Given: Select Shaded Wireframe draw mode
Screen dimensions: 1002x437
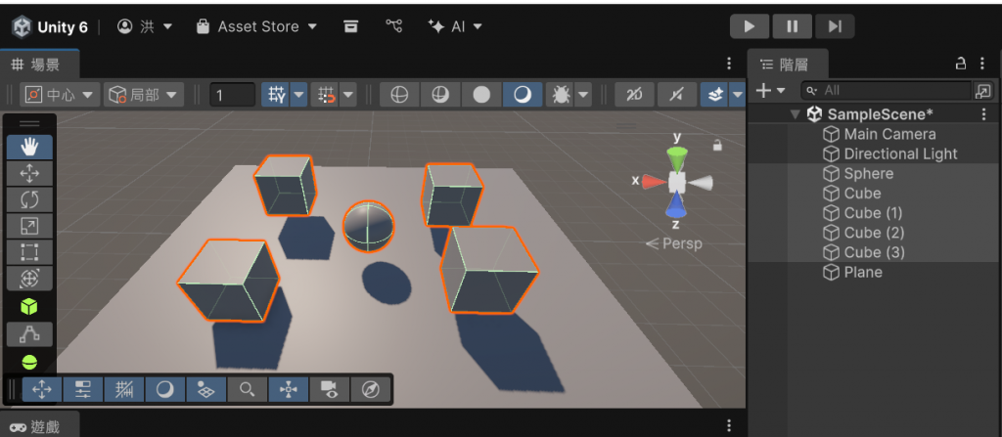Looking at the screenshot, I should coord(440,95).
